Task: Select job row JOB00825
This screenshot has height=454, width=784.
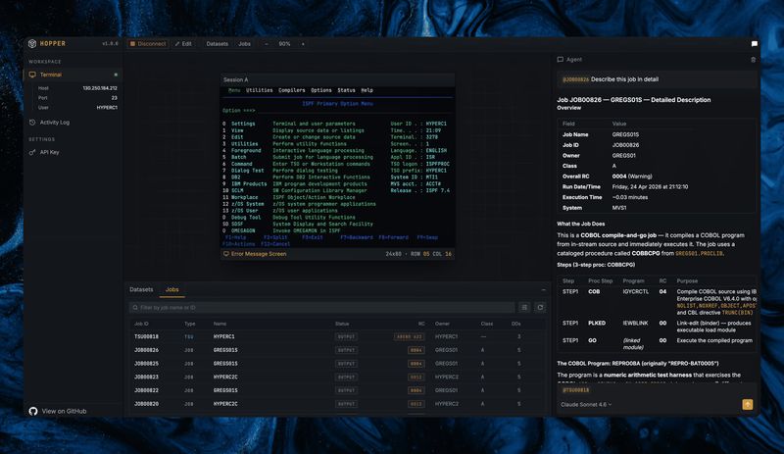Action: 337,364
